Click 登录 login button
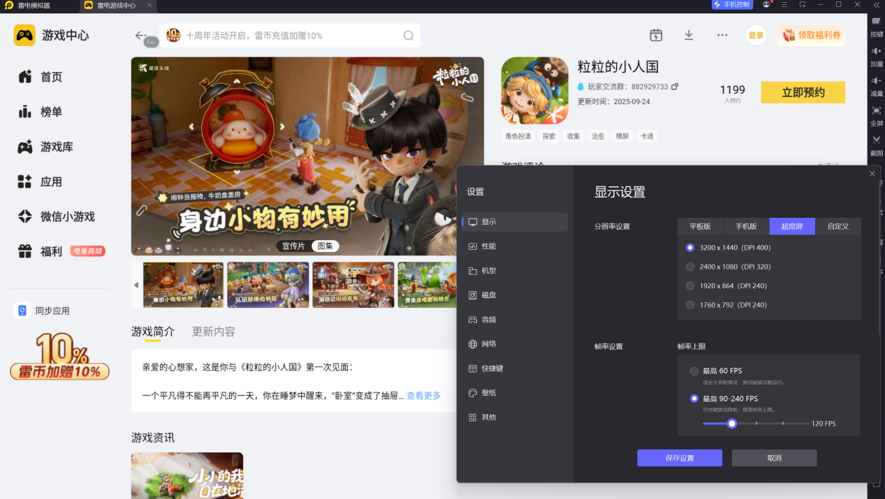The image size is (885, 499). point(756,36)
